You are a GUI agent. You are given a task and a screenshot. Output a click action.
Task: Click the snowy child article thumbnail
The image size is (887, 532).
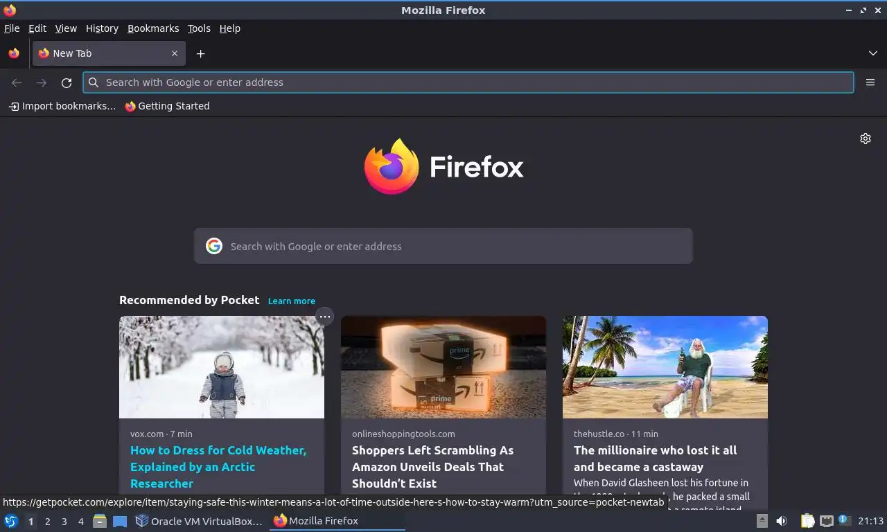point(222,367)
